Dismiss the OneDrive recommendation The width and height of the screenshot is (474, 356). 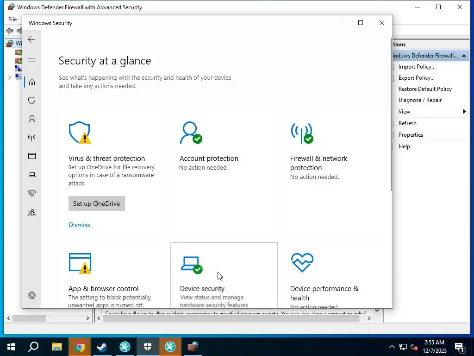click(x=79, y=225)
